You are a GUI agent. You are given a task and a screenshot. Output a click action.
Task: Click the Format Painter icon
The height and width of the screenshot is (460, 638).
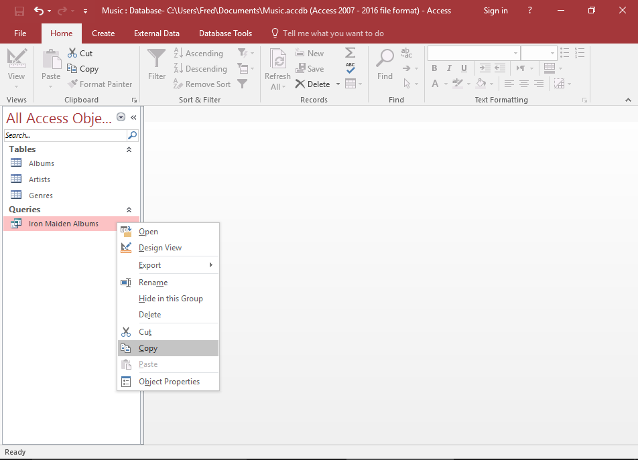pos(73,84)
